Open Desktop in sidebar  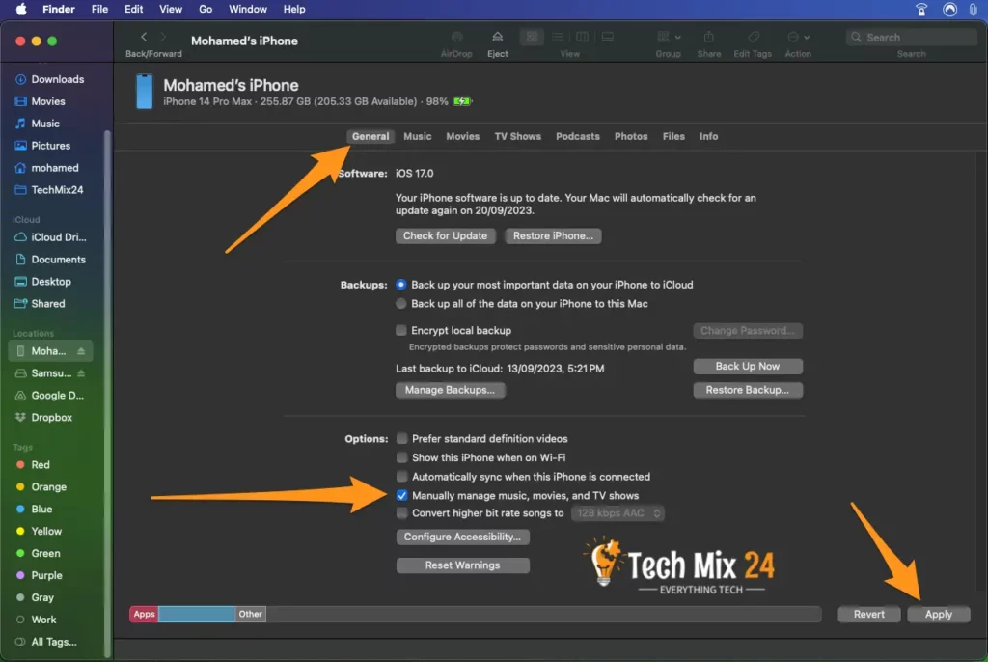coord(50,281)
